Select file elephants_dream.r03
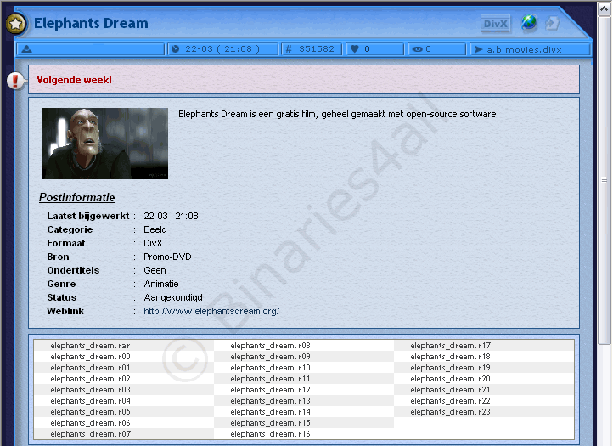The image size is (613, 446). [x=90, y=390]
